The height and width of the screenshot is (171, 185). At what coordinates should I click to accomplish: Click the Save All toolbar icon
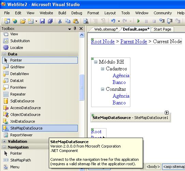(x=50, y=21)
